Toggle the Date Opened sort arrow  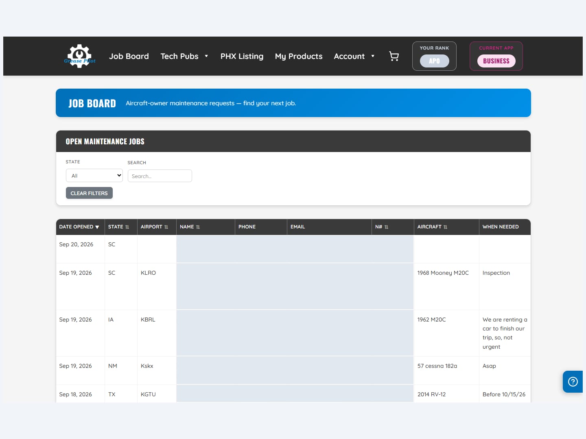click(97, 227)
